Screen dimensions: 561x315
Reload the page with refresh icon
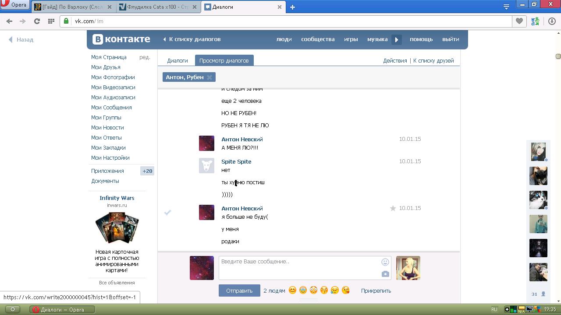[37, 21]
